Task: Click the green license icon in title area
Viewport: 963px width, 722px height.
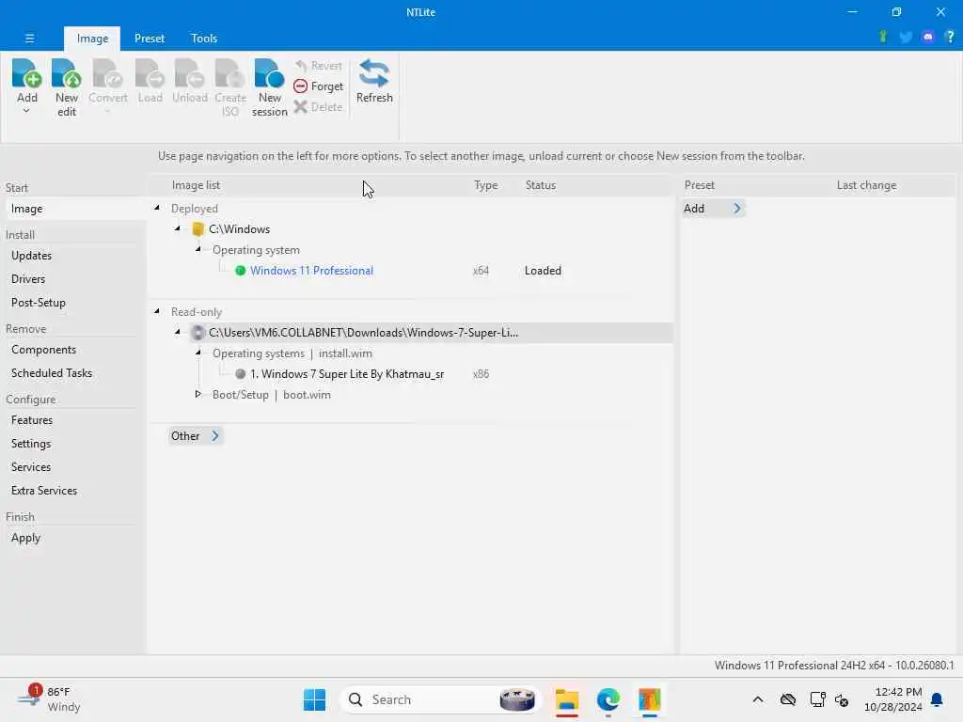Action: tap(882, 37)
